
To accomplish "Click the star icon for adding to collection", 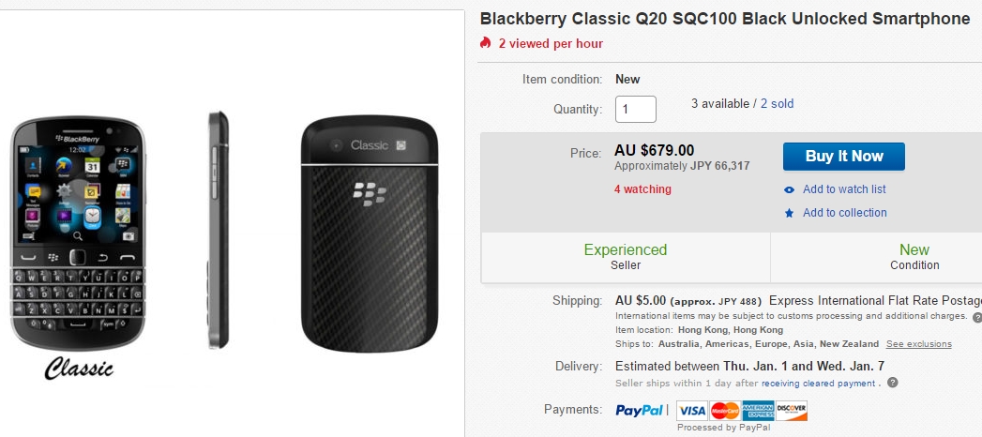I will coord(790,213).
